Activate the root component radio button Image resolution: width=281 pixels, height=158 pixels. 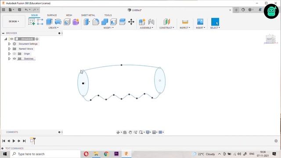click(37, 39)
